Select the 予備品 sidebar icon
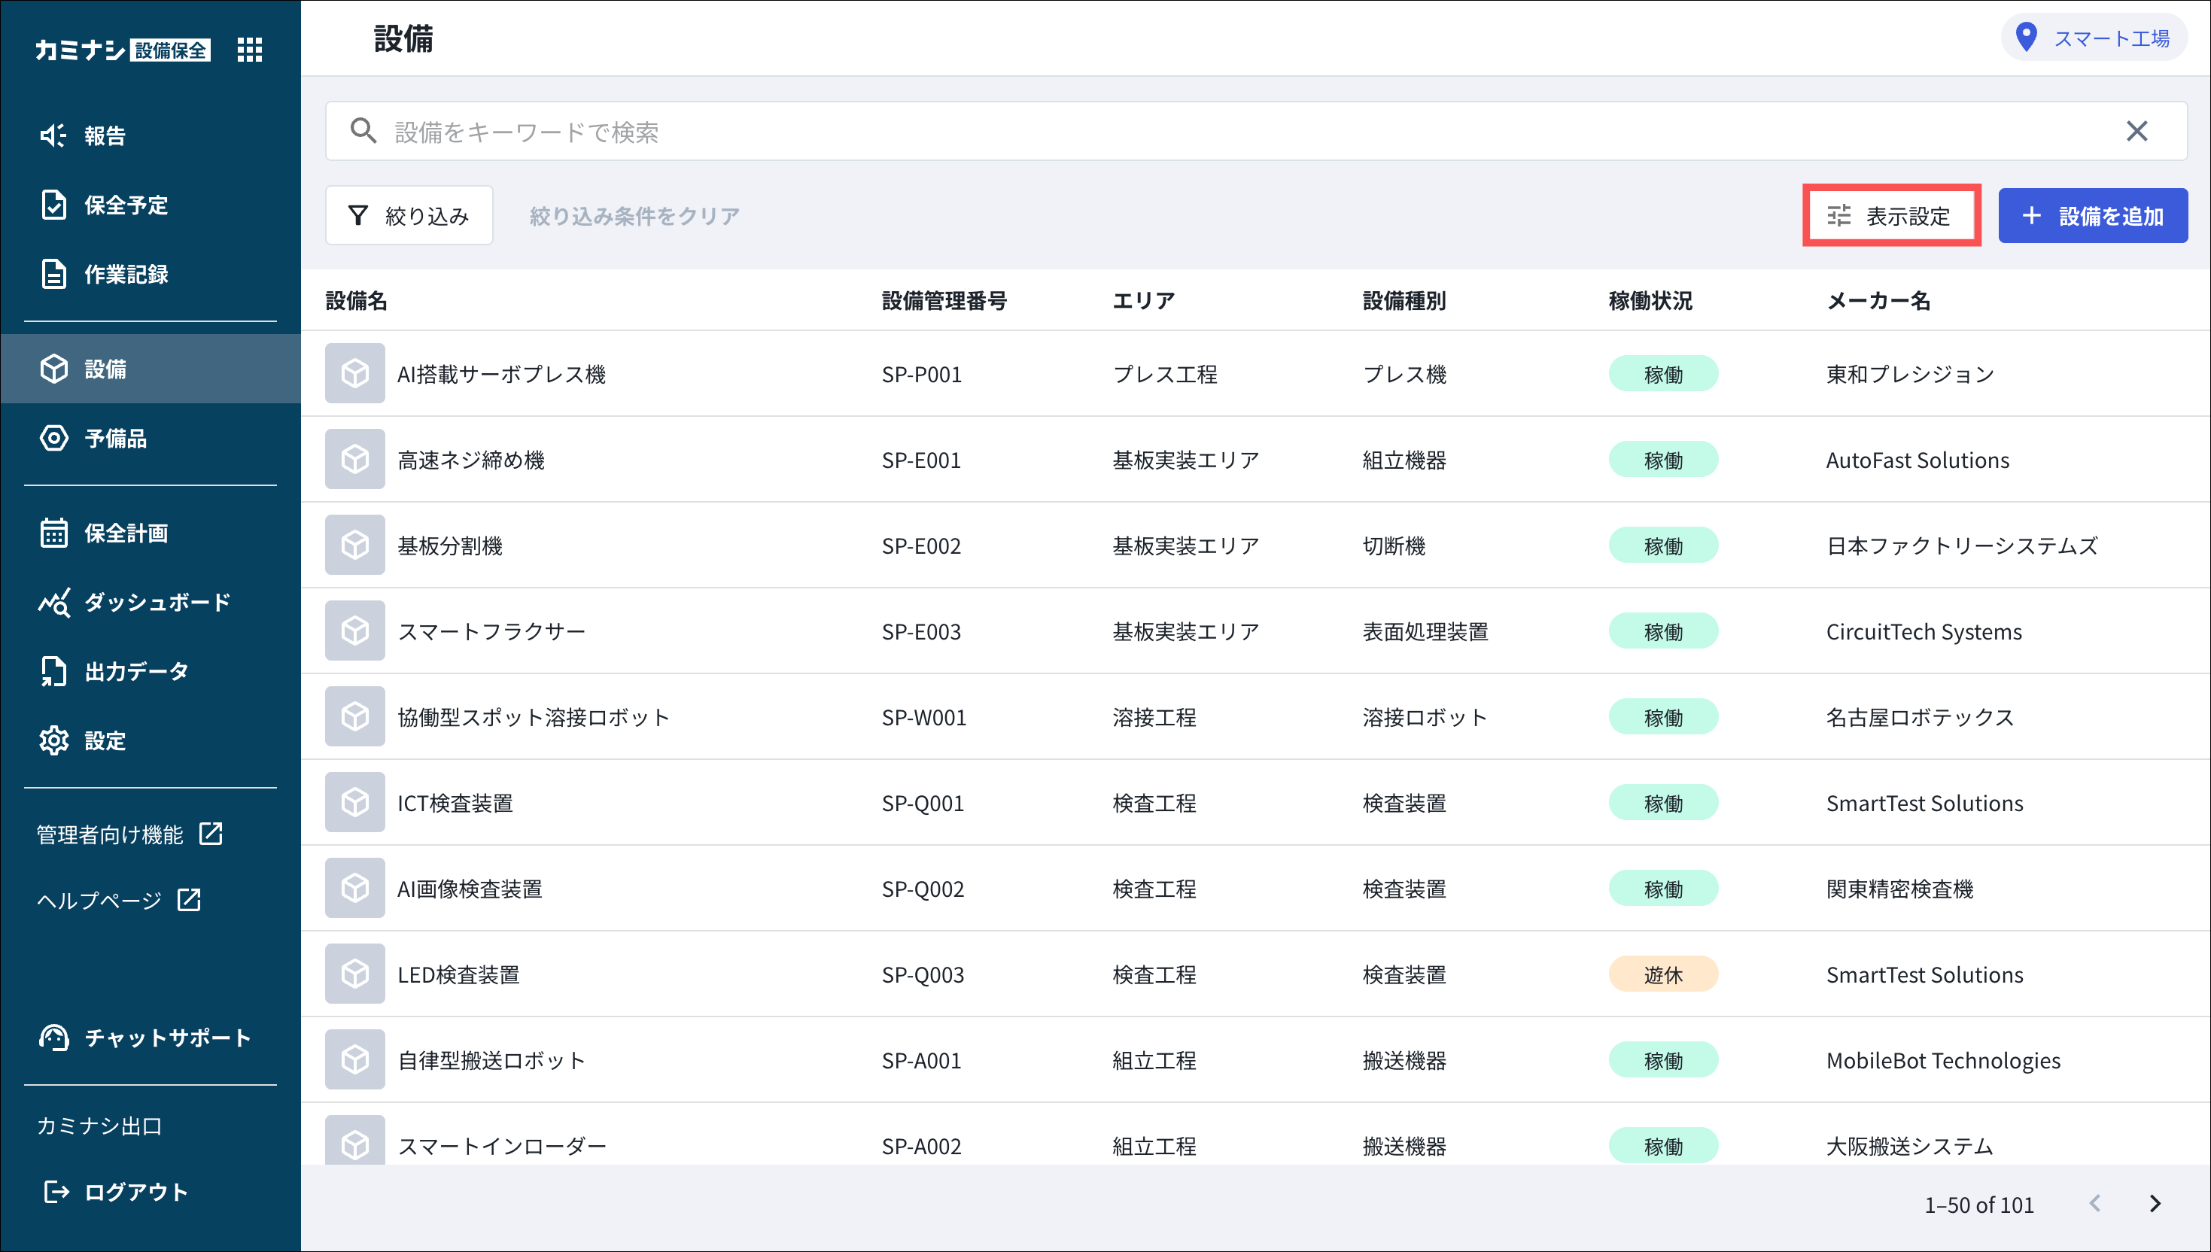Screen dimensions: 2211x1252 tap(53, 438)
